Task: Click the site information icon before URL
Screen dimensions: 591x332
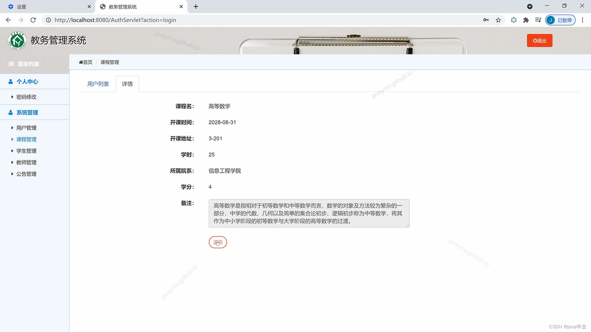Action: pyautogui.click(x=48, y=20)
